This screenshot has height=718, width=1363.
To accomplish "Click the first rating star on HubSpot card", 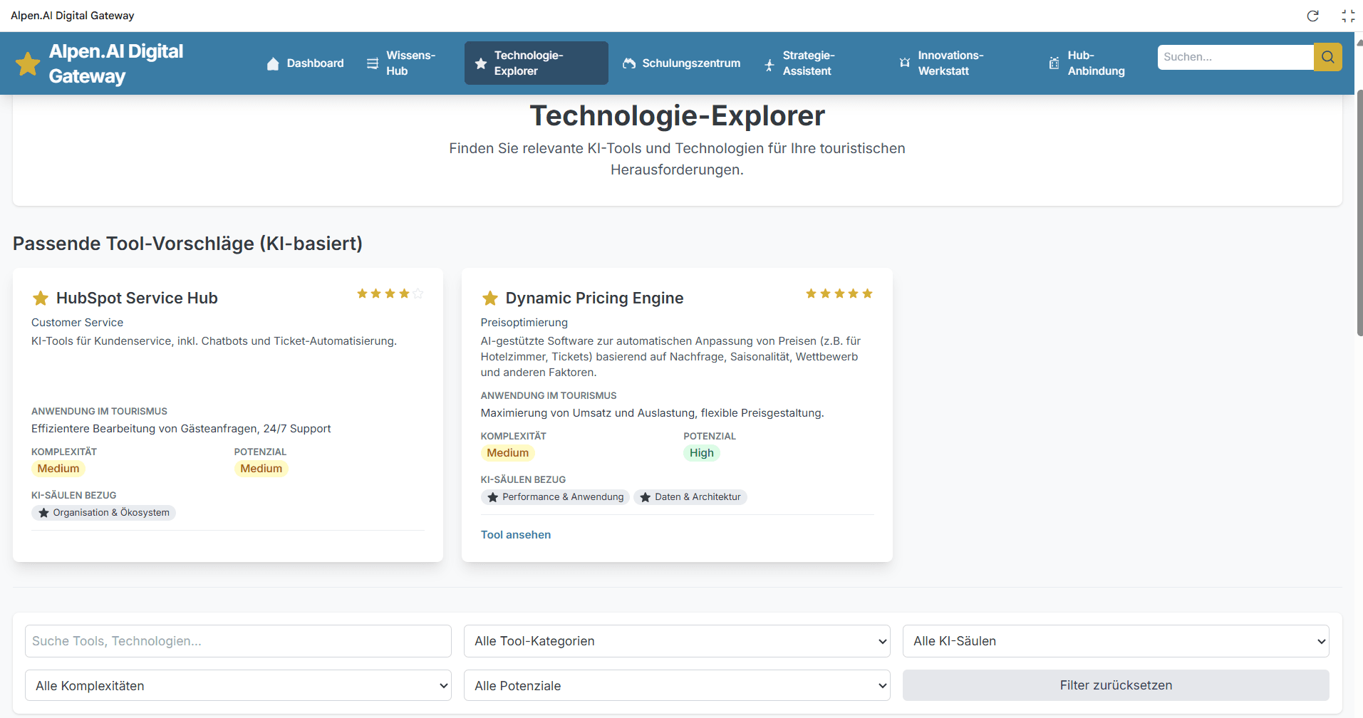I will pos(362,293).
